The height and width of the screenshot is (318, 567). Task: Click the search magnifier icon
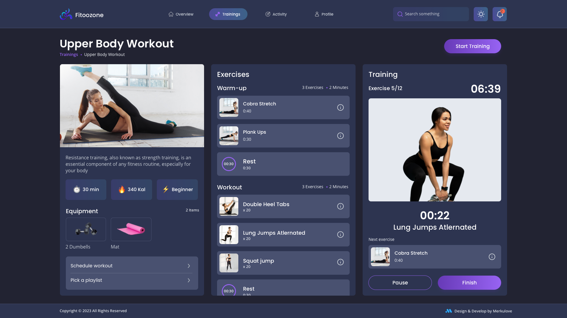[x=400, y=14]
